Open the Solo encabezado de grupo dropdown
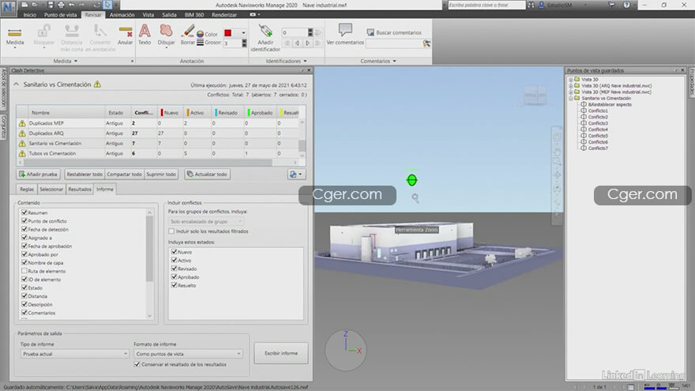Image resolution: width=695 pixels, height=391 pixels. point(205,221)
